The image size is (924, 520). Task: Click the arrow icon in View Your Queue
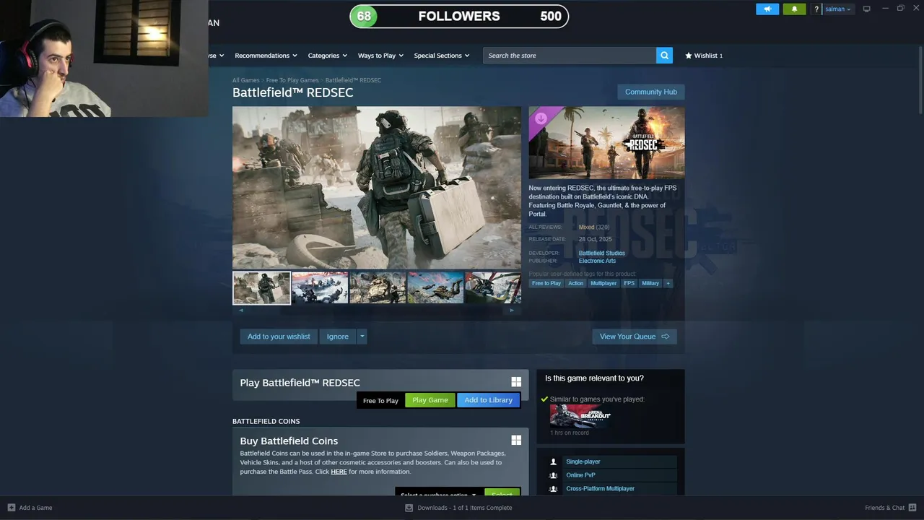pyautogui.click(x=665, y=337)
